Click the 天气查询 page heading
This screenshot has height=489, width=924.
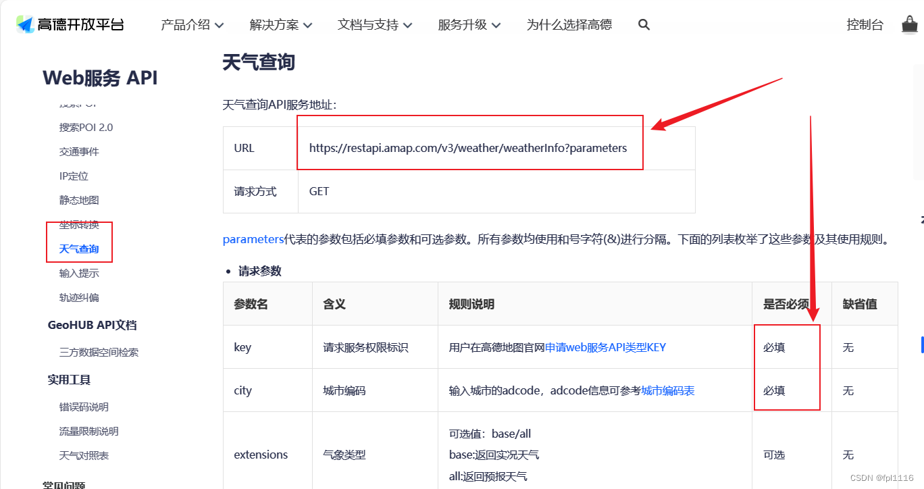pos(259,62)
